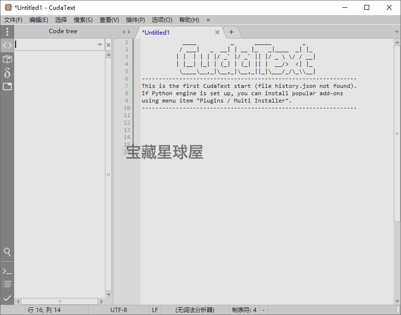Open the Console terminal icon

coord(7,271)
